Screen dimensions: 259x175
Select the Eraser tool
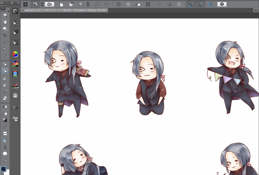[5, 98]
